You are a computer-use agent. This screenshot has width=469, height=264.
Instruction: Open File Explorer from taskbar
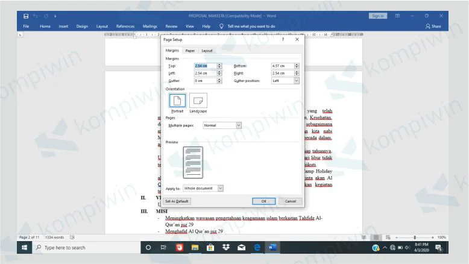coord(195,248)
